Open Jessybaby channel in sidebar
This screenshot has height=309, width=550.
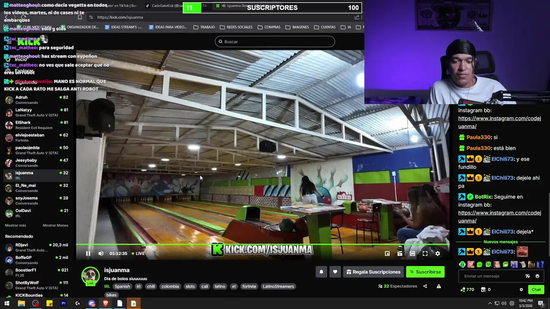(x=37, y=163)
